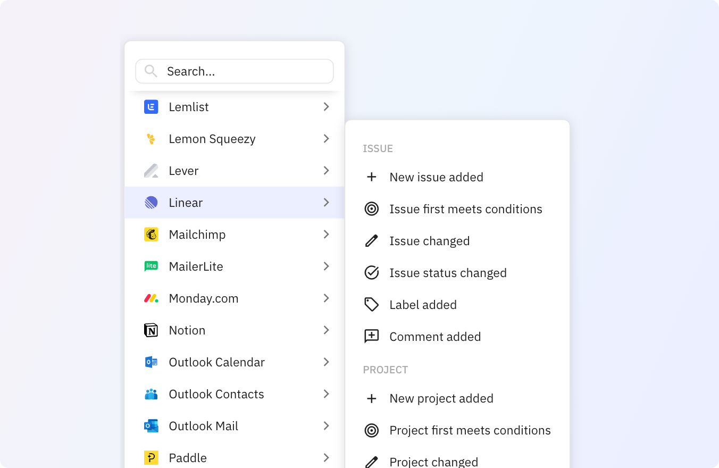Click the Notion app icon
719x468 pixels.
click(151, 330)
